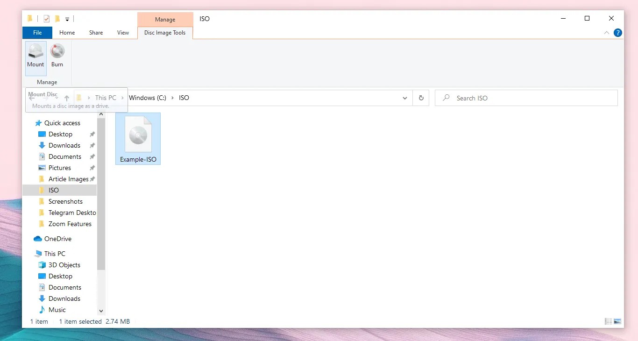Unpin Documents from Quick access
The height and width of the screenshot is (341, 638).
[x=92, y=156]
